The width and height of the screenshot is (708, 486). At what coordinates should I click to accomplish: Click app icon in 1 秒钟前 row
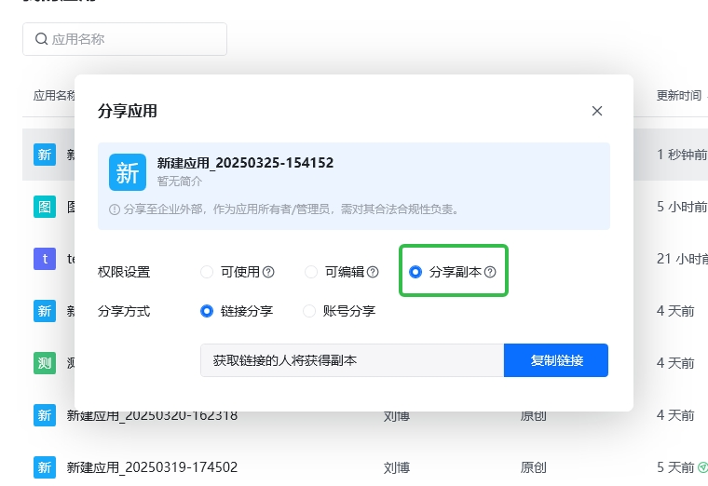(45, 155)
